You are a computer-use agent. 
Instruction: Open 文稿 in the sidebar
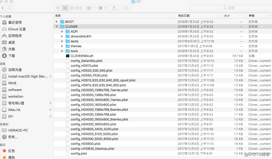[x=11, y=49]
